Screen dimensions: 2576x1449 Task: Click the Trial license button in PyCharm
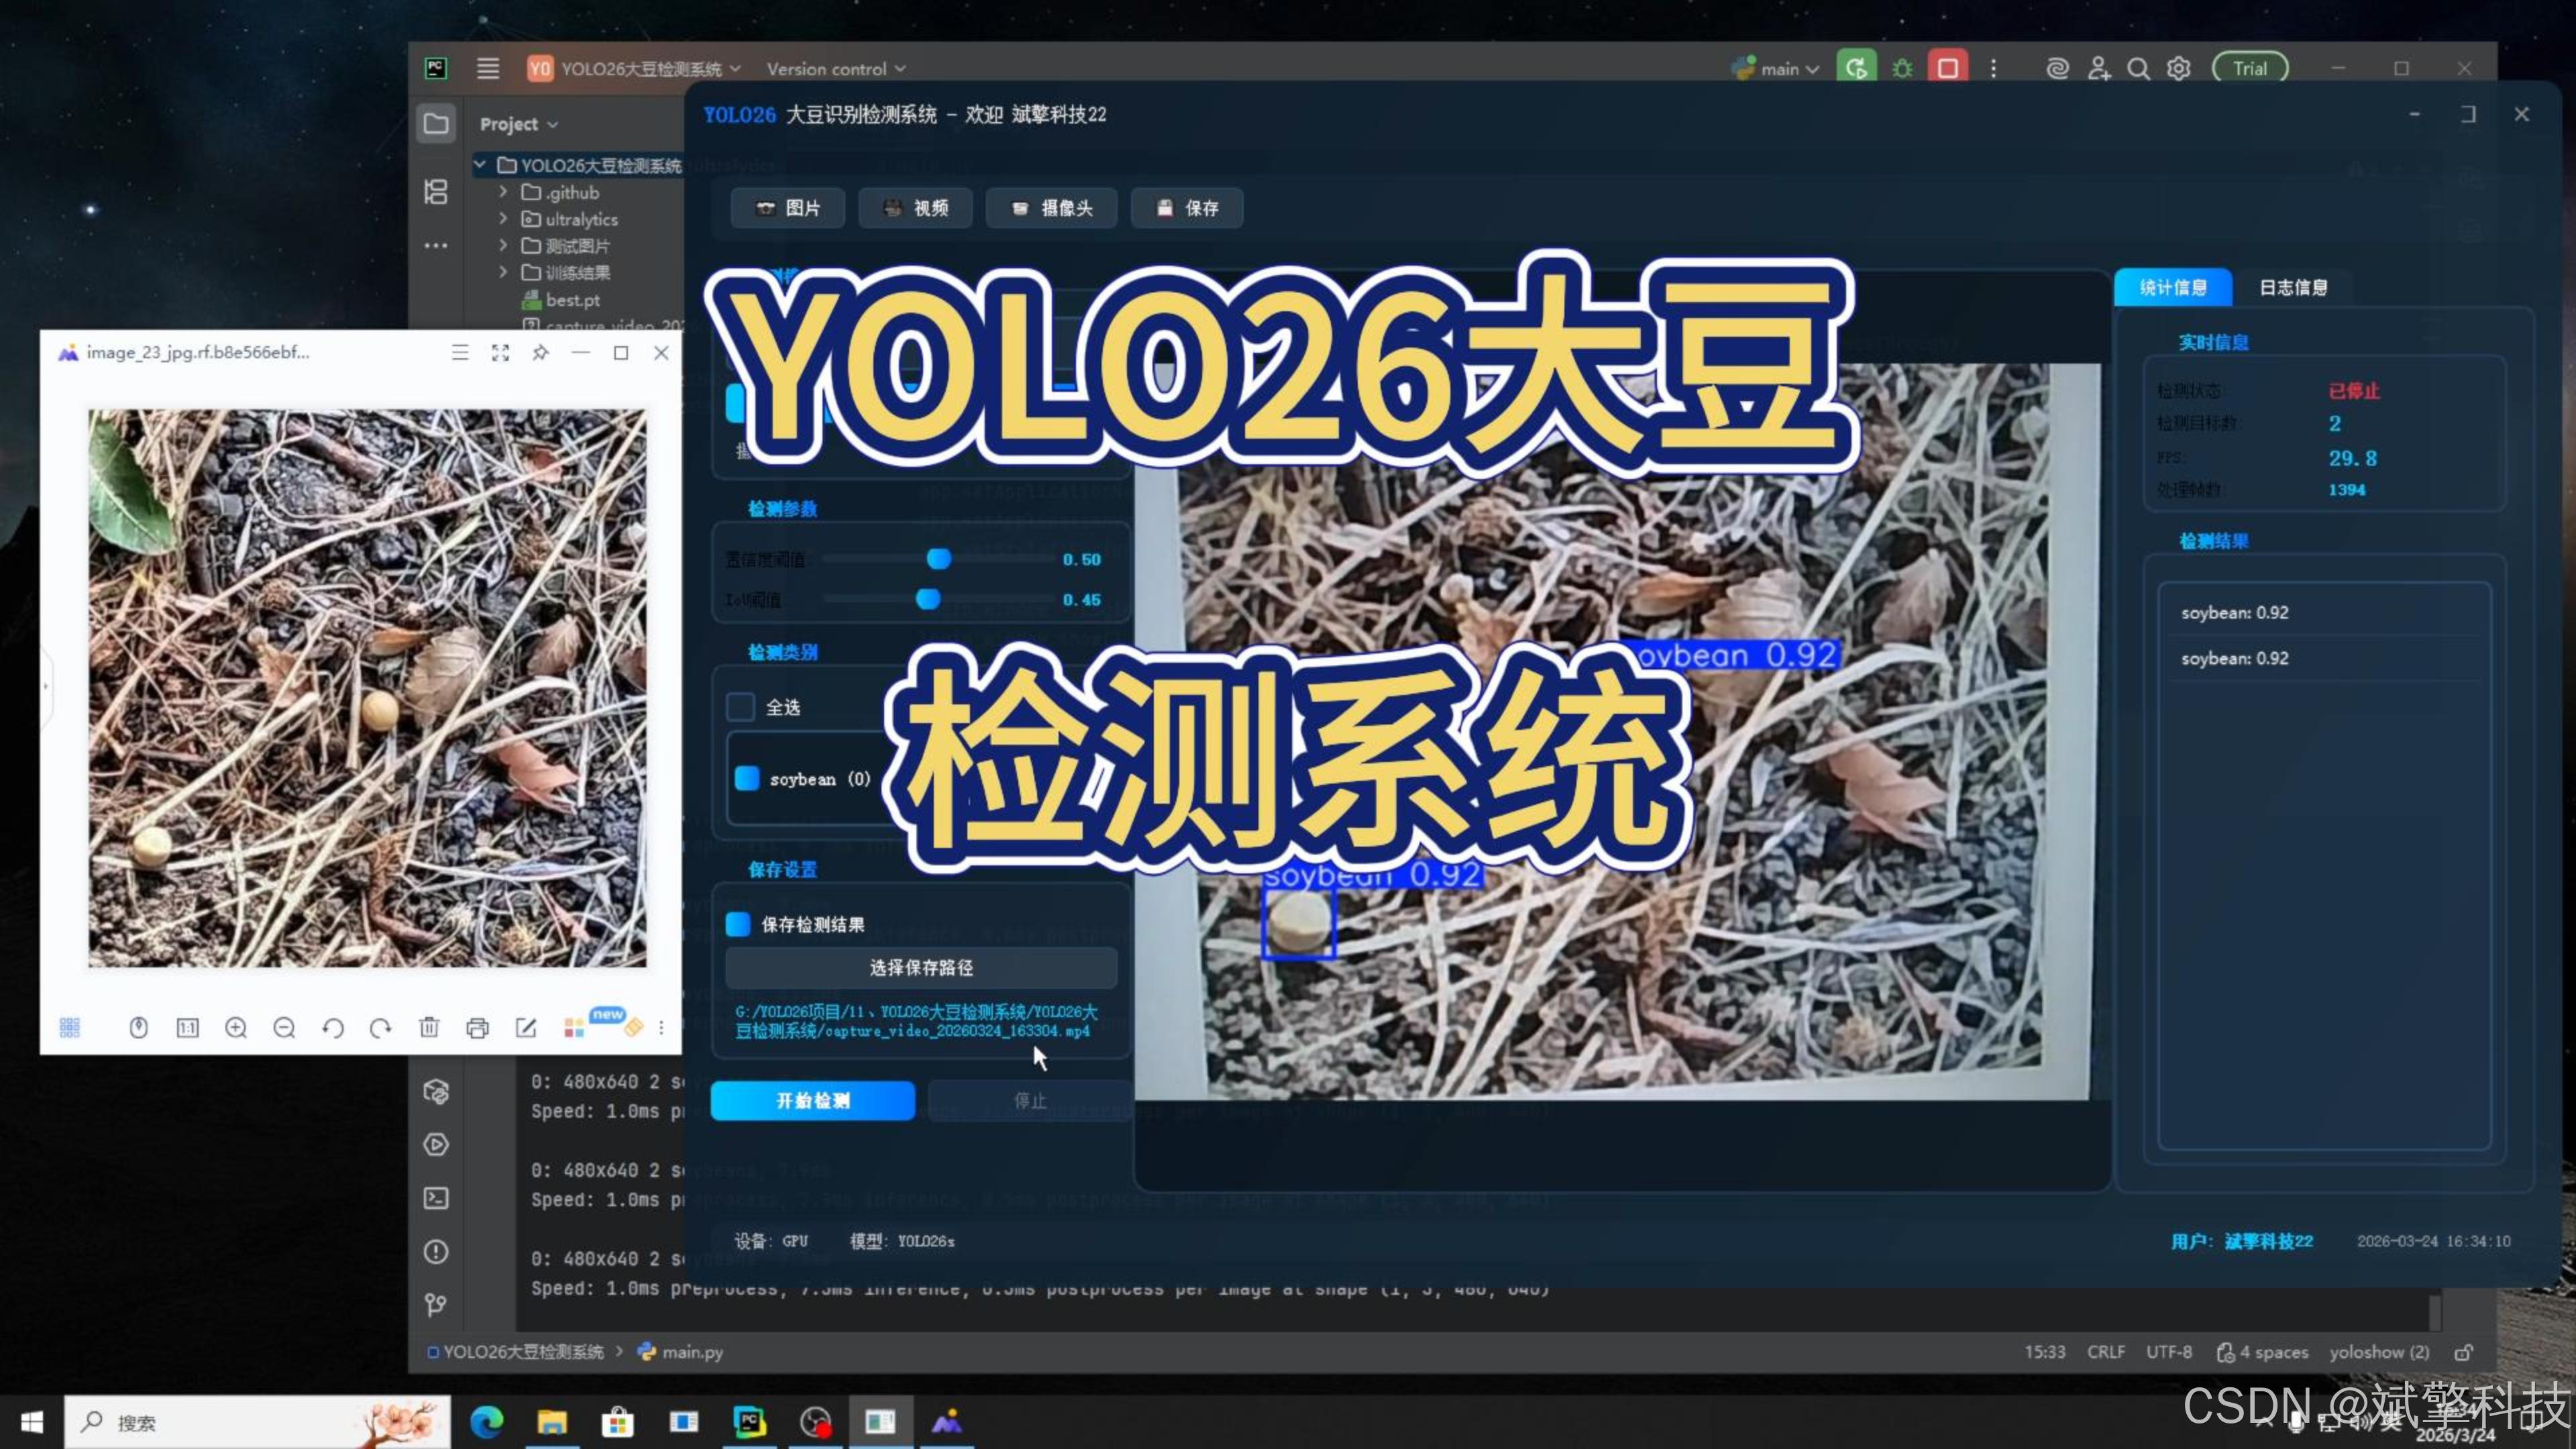tap(2250, 68)
